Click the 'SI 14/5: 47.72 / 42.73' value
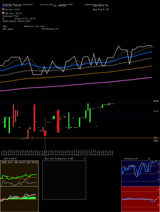160x212 pixels. (25, 19)
